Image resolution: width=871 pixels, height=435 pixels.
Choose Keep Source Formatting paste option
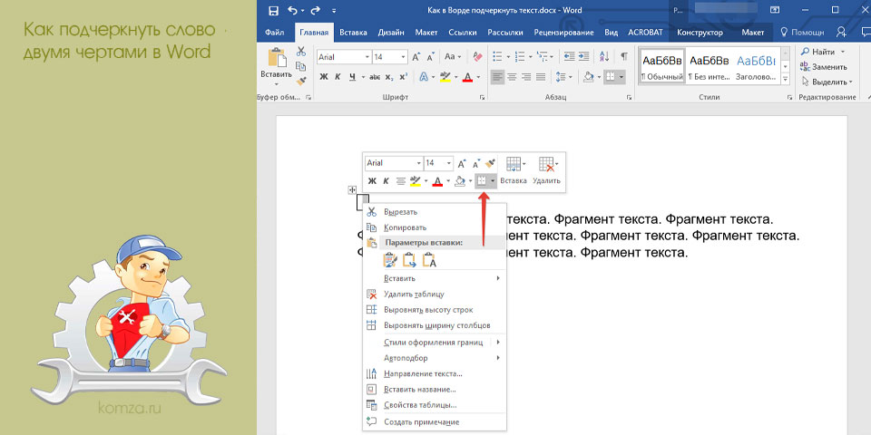(x=391, y=260)
